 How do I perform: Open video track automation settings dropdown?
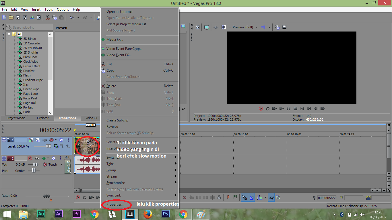[x=56, y=140]
